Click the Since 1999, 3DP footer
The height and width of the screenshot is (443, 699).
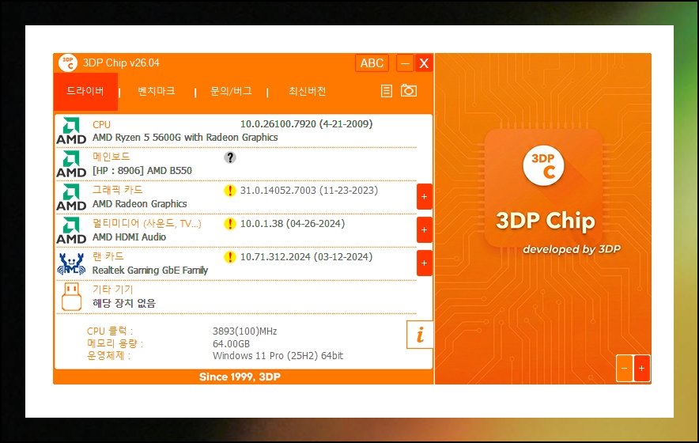[x=240, y=377]
